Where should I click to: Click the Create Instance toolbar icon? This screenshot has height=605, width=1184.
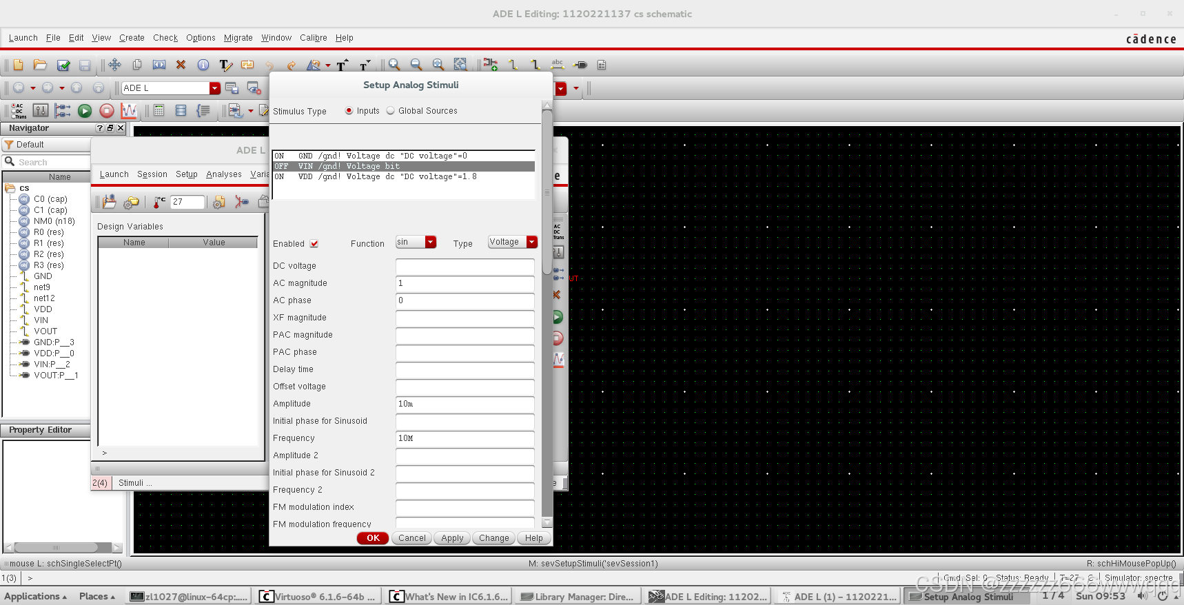coord(491,65)
